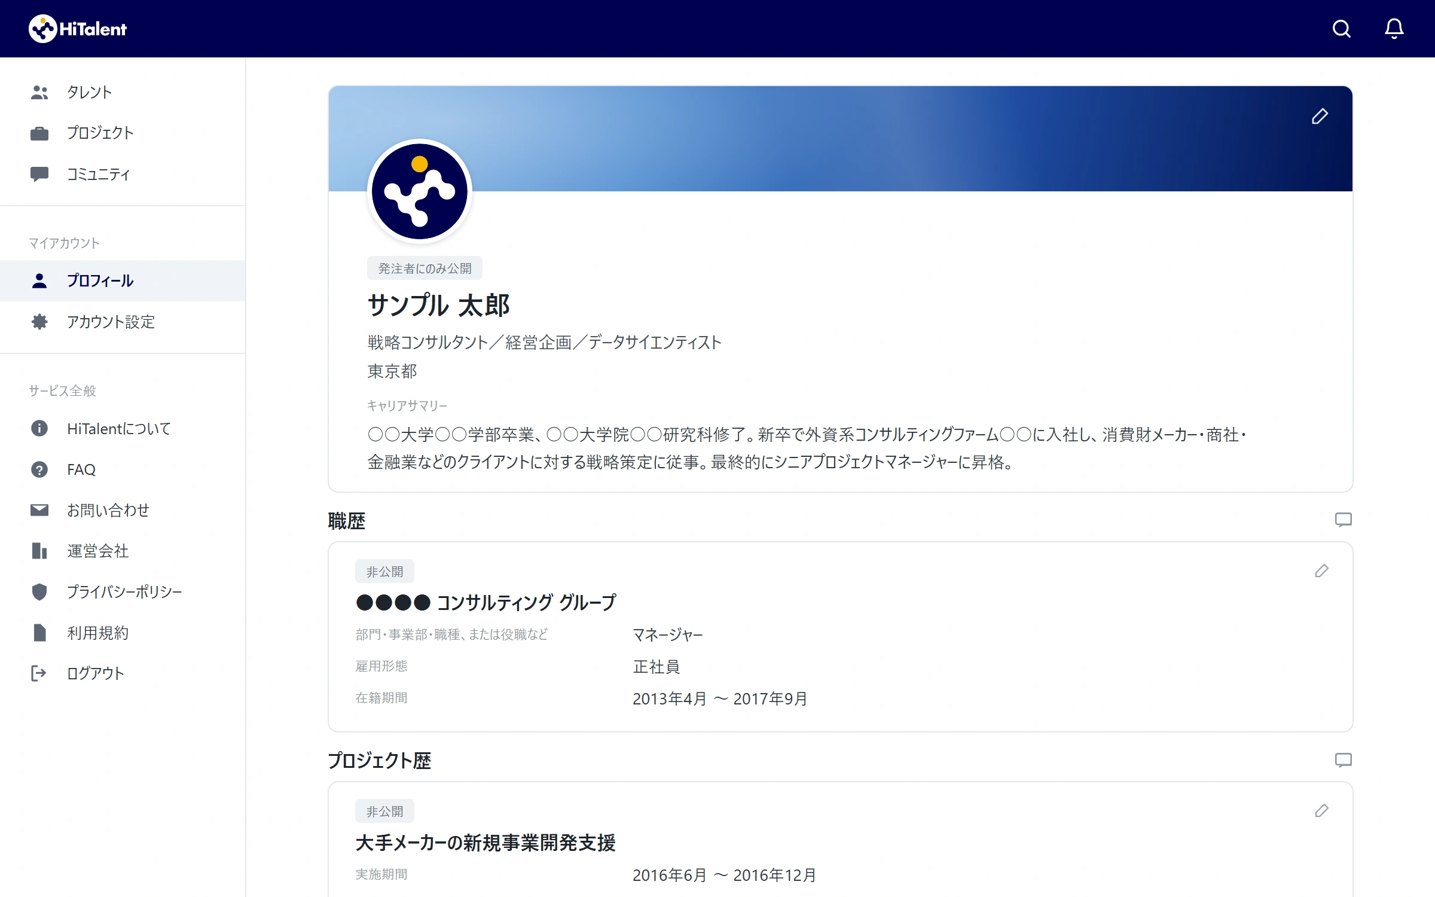Click the プロジェクト歴 section heading
1435x897 pixels.
[380, 761]
